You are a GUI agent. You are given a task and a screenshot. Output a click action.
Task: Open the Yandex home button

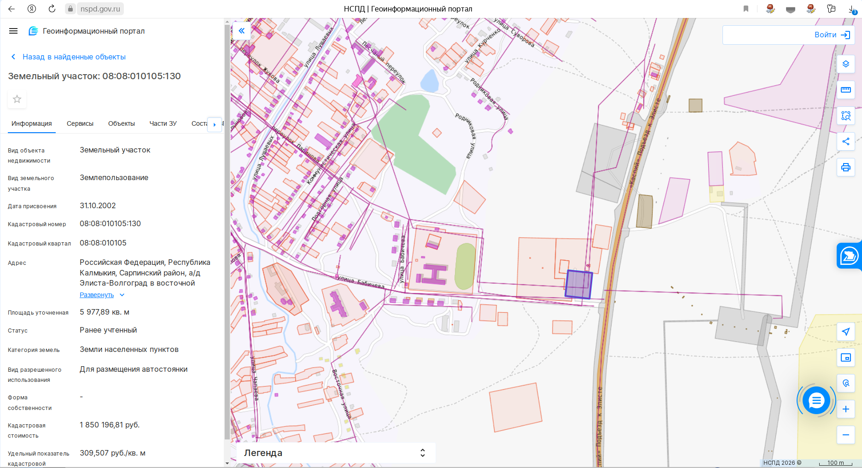pyautogui.click(x=32, y=9)
